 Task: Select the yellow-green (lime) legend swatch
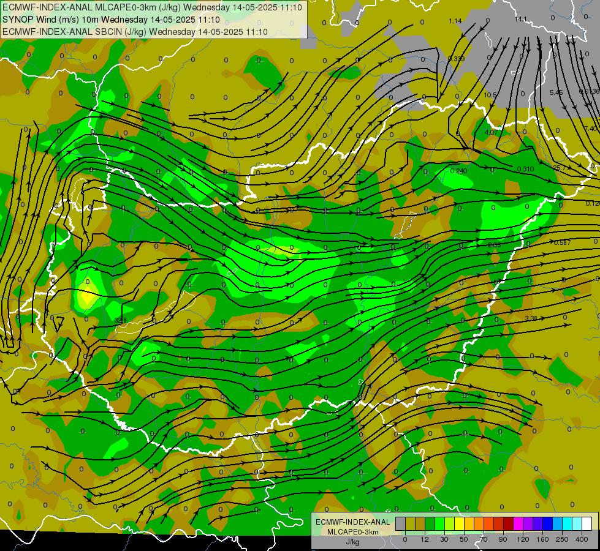click(x=450, y=523)
